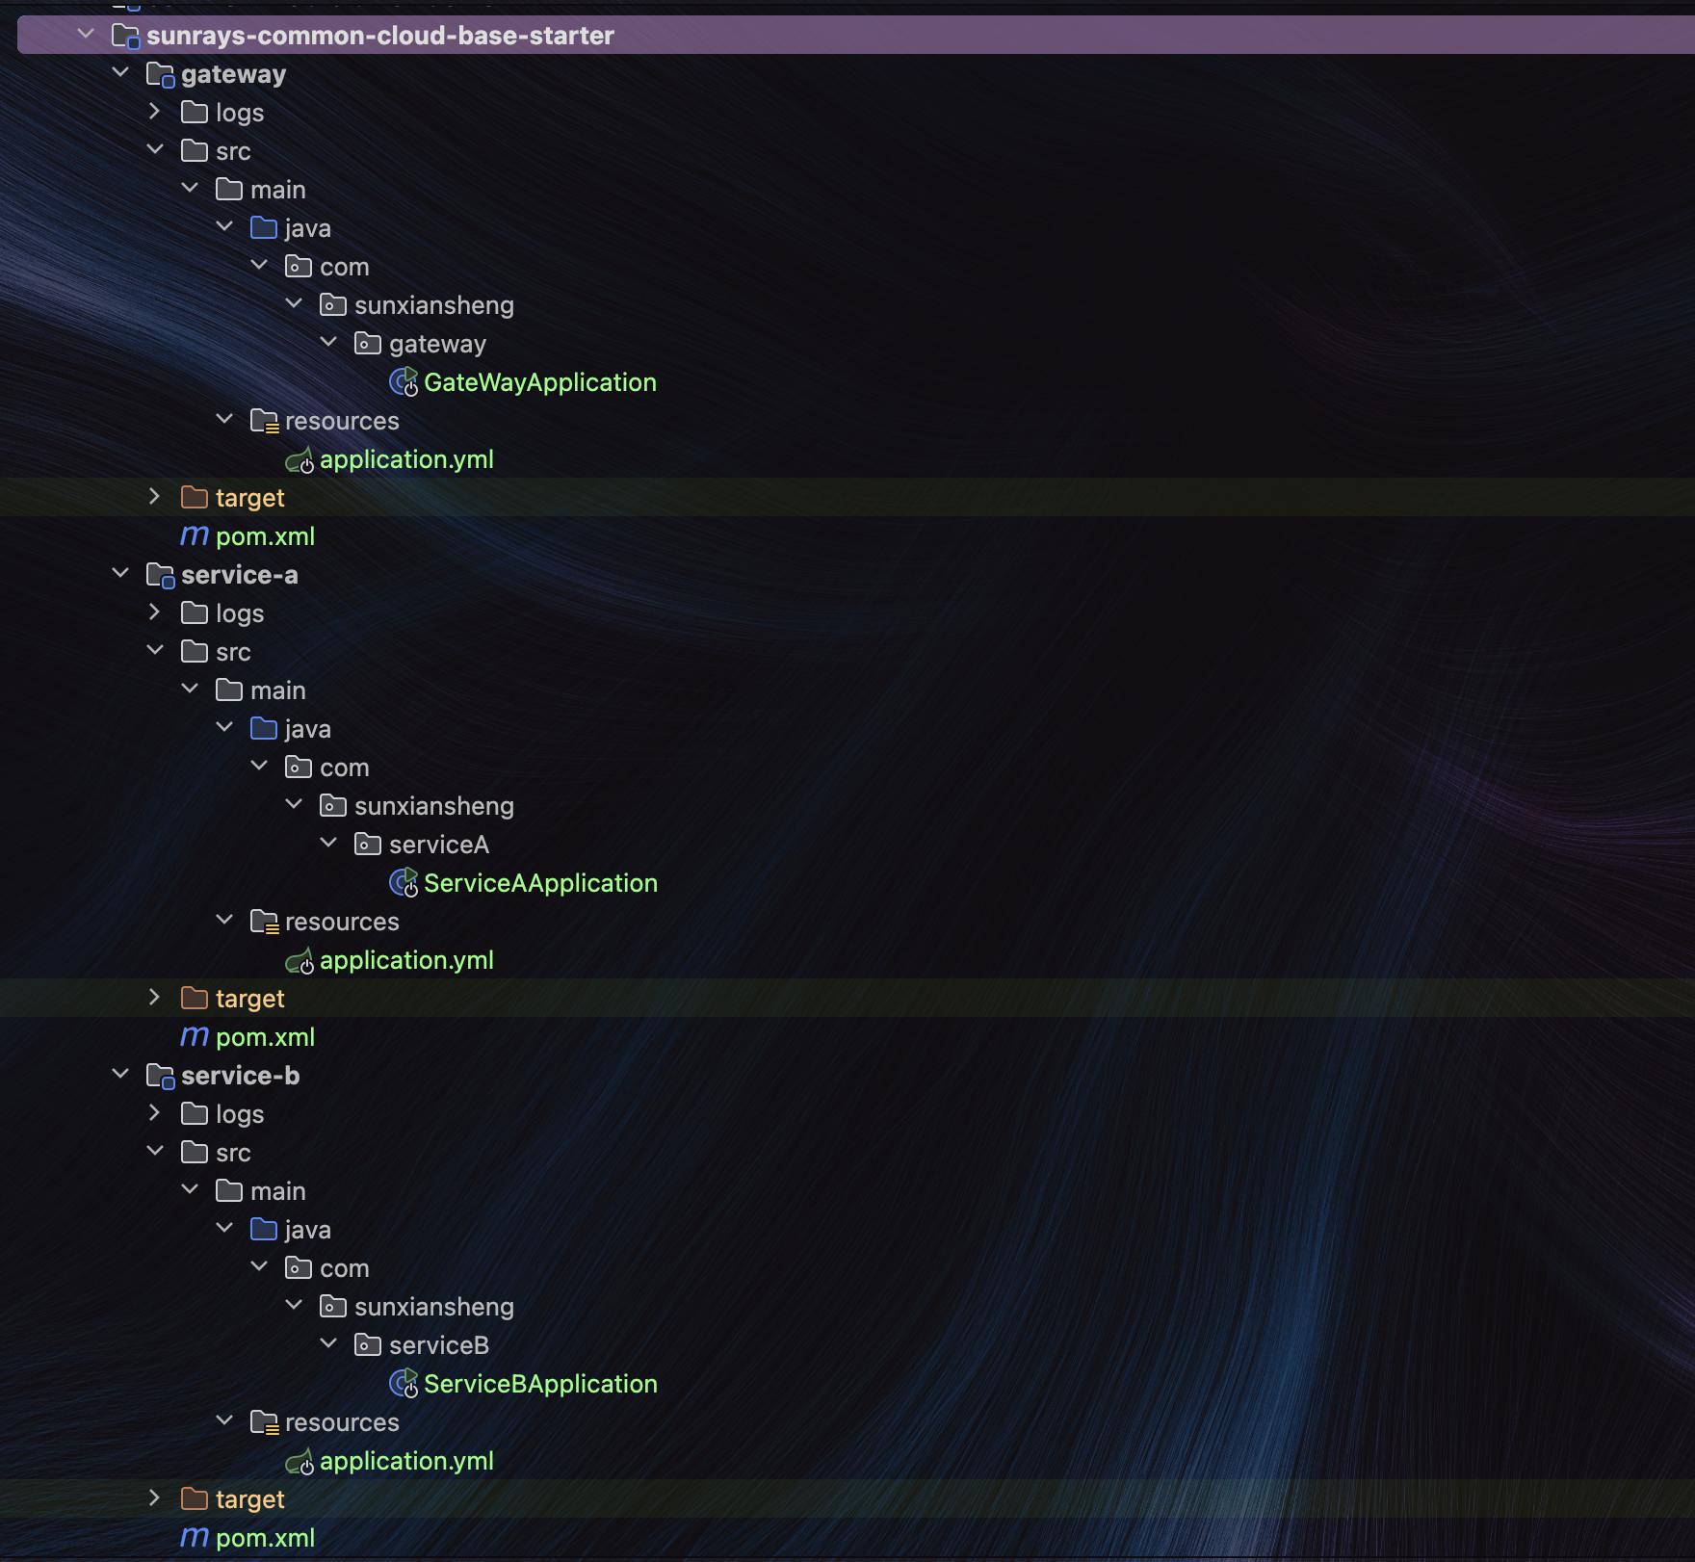Click the java source root icon under service-a

(x=264, y=728)
